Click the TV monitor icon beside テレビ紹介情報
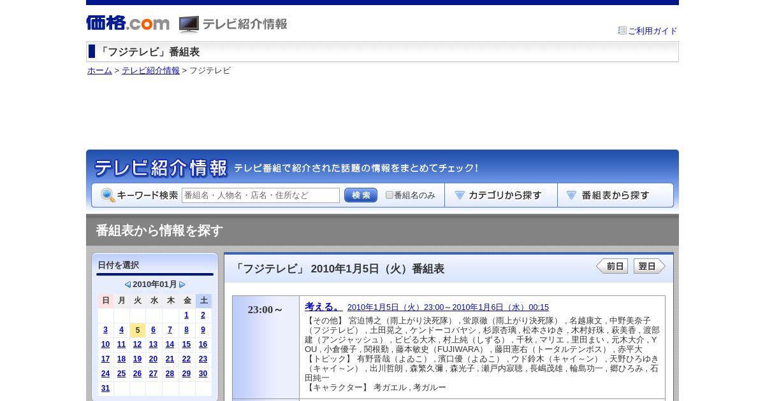765x401 pixels. (x=189, y=24)
